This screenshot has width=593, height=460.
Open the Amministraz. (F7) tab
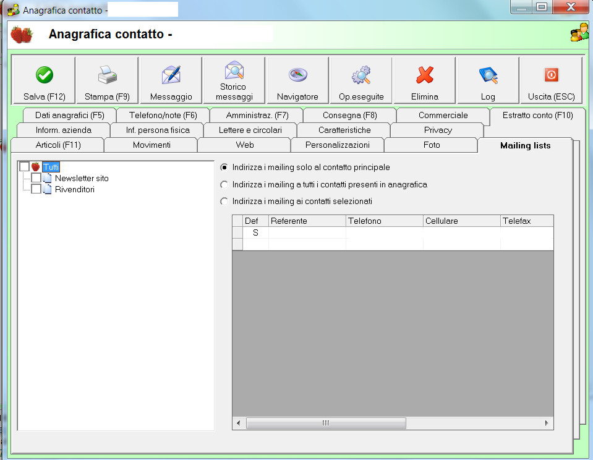pos(257,116)
